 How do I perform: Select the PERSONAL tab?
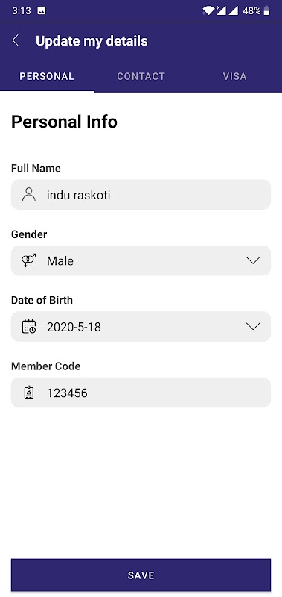47,76
